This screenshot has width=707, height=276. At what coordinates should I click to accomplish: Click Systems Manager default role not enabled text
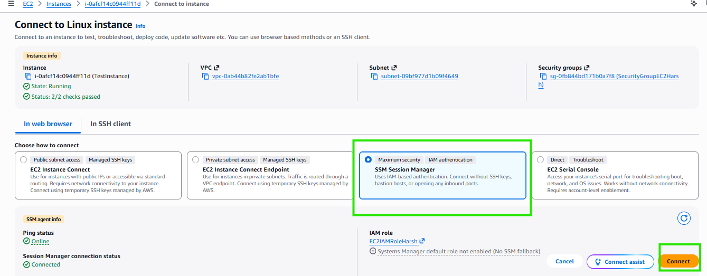point(459,251)
